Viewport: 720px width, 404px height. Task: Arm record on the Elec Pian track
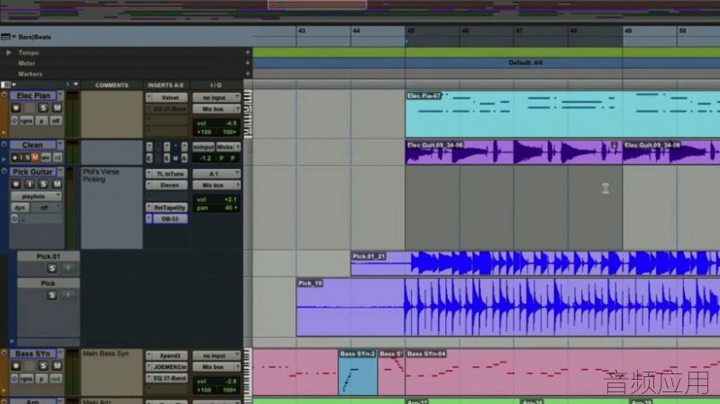(x=16, y=108)
